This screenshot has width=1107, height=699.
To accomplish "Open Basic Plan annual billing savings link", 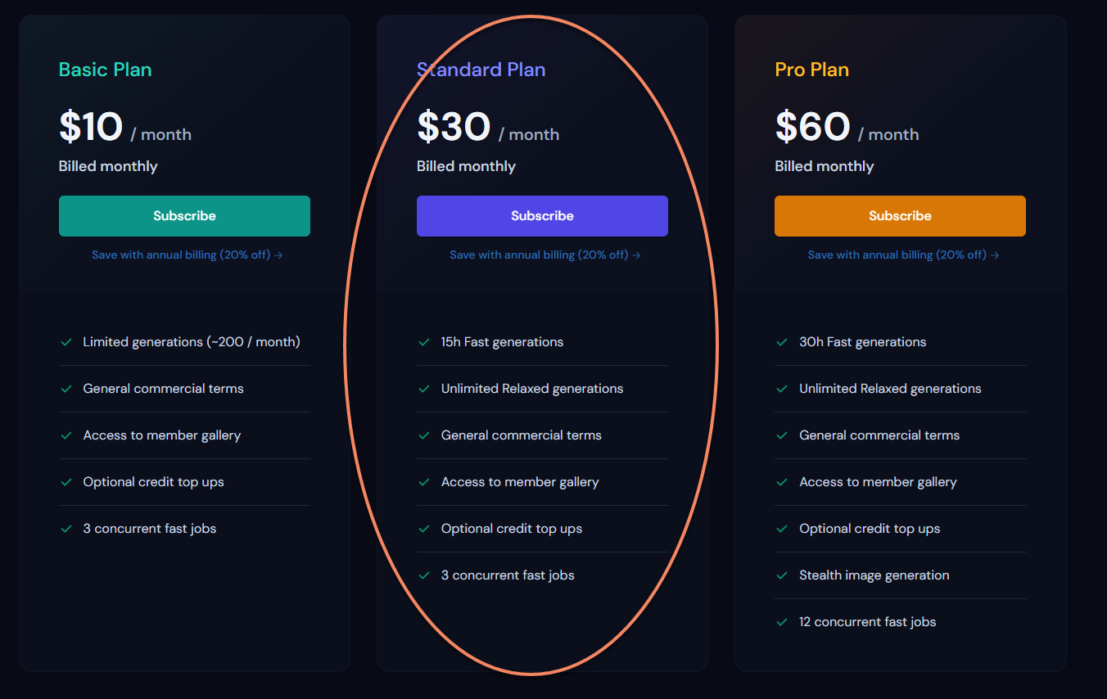I will 188,255.
